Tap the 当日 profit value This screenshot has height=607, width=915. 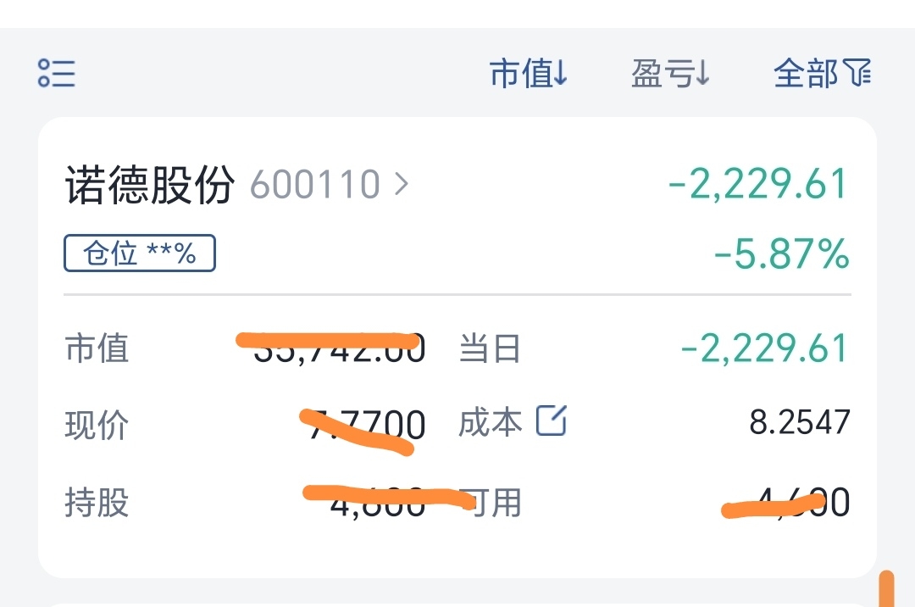765,348
